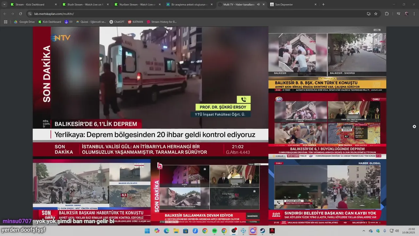Open the Chrome extensions puzzle icon
The width and height of the screenshot is (419, 236).
tap(387, 14)
